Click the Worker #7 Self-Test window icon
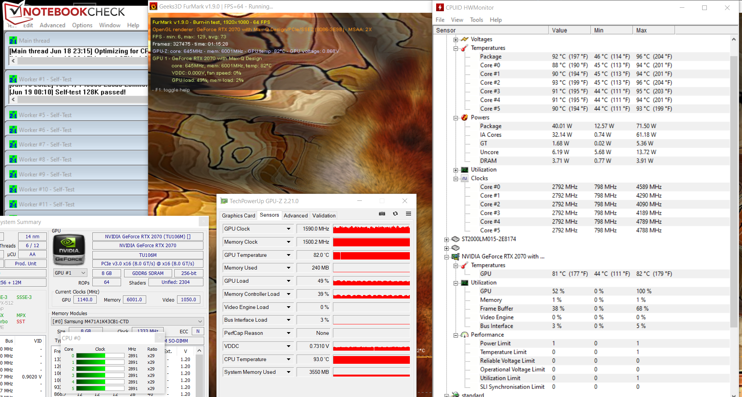This screenshot has height=397, width=742. [x=13, y=144]
